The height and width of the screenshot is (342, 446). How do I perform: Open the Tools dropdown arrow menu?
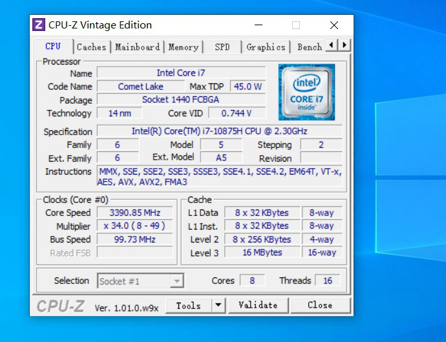218,305
